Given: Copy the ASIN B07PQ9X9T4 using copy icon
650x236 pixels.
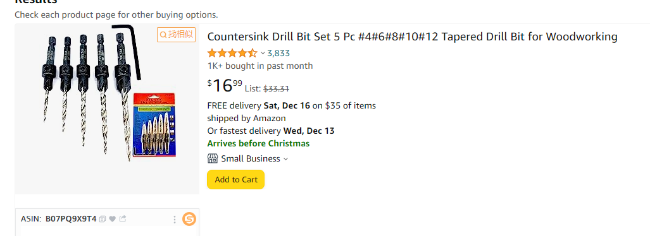Looking at the screenshot, I should coord(103,218).
